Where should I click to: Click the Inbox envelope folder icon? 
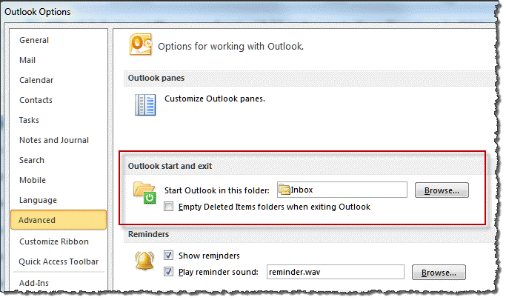[x=284, y=190]
